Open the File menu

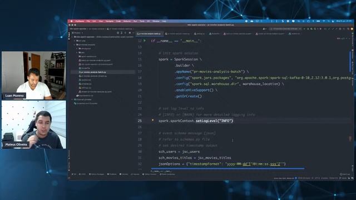[88, 21]
